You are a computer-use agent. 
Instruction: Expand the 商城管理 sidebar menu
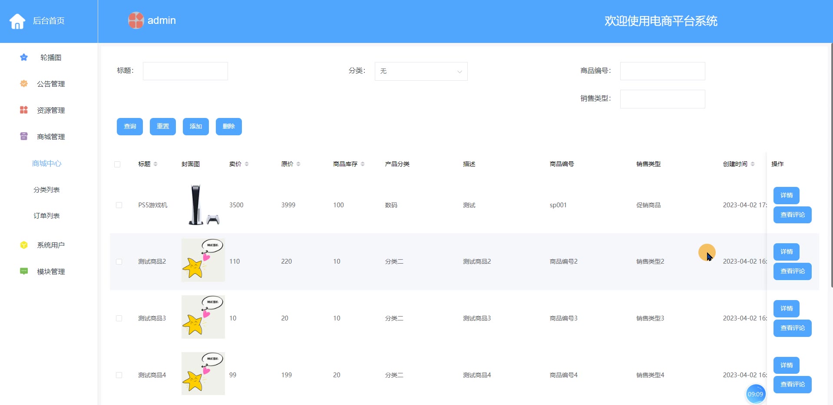pyautogui.click(x=51, y=137)
